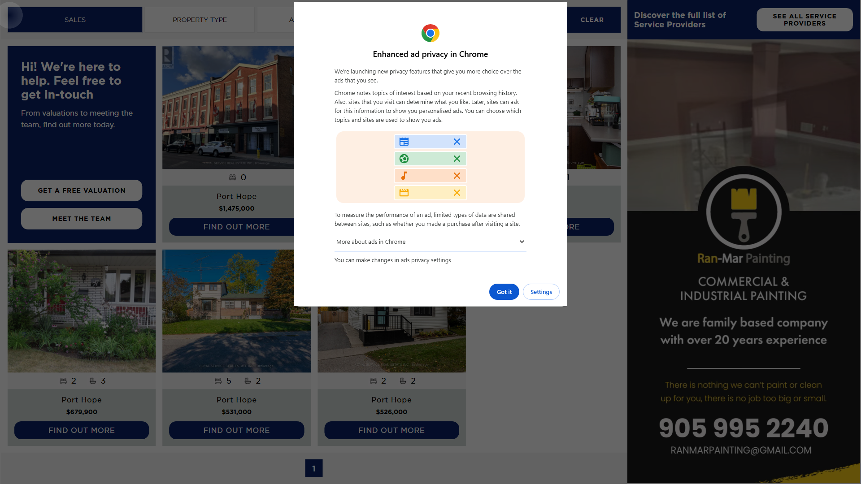Open the $526,000 Port Hope listing photo
Screen dimensions: 861x484
(x=391, y=339)
